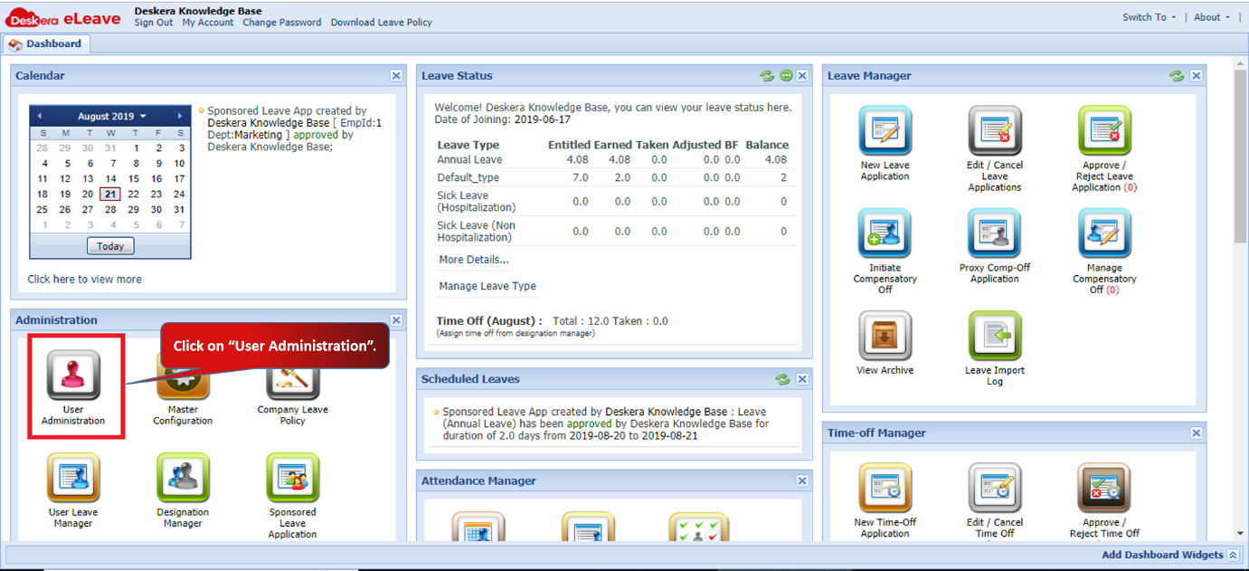Open Switch To dropdown menu

click(x=1150, y=17)
